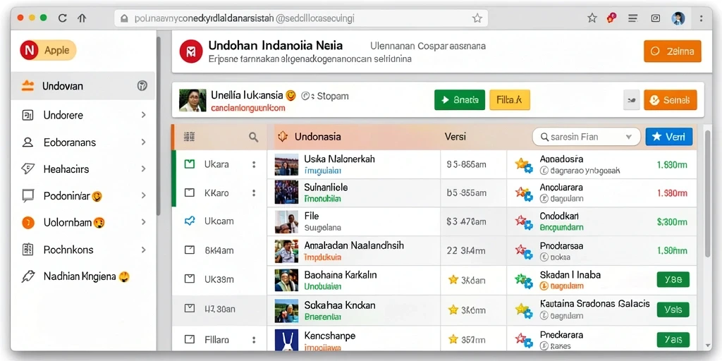Click the Amaladan Naalandhsih row title
Viewport: 722px width, 361px height.
coord(354,245)
